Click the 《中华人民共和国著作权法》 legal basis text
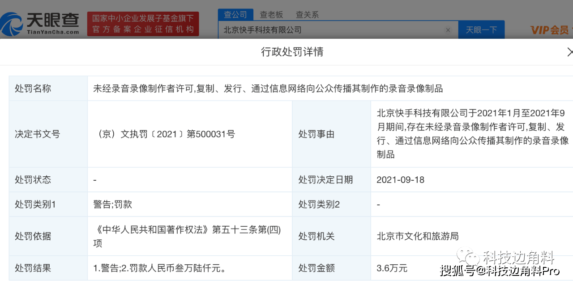 (x=187, y=236)
